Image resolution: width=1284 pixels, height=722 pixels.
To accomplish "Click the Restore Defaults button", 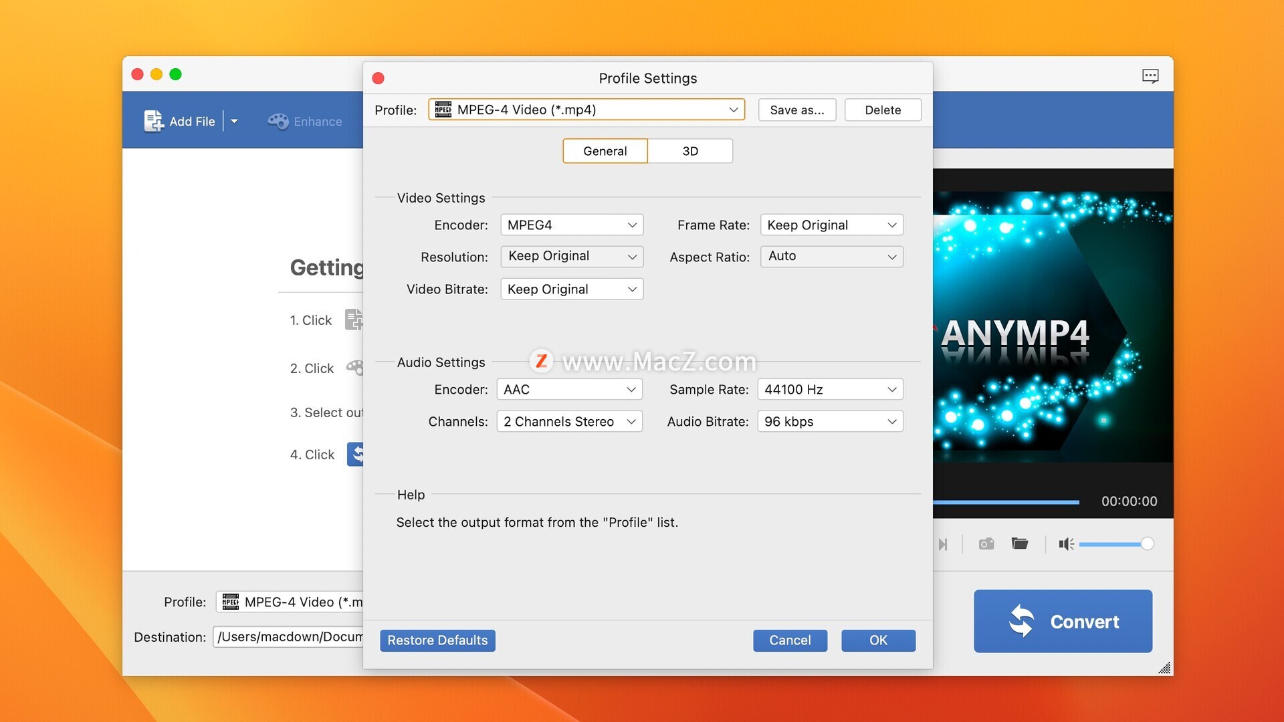I will 438,640.
